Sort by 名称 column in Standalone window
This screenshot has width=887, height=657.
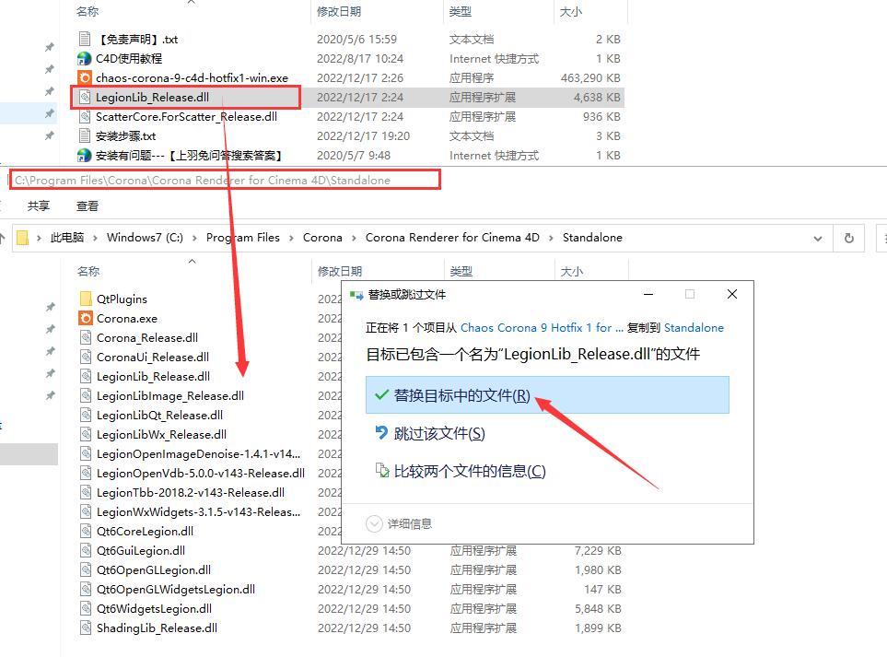pos(88,272)
